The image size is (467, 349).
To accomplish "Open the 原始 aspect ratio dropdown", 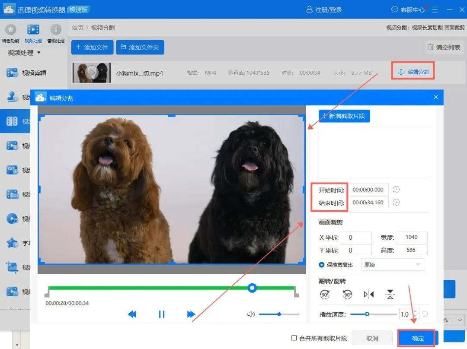I will click(x=392, y=265).
